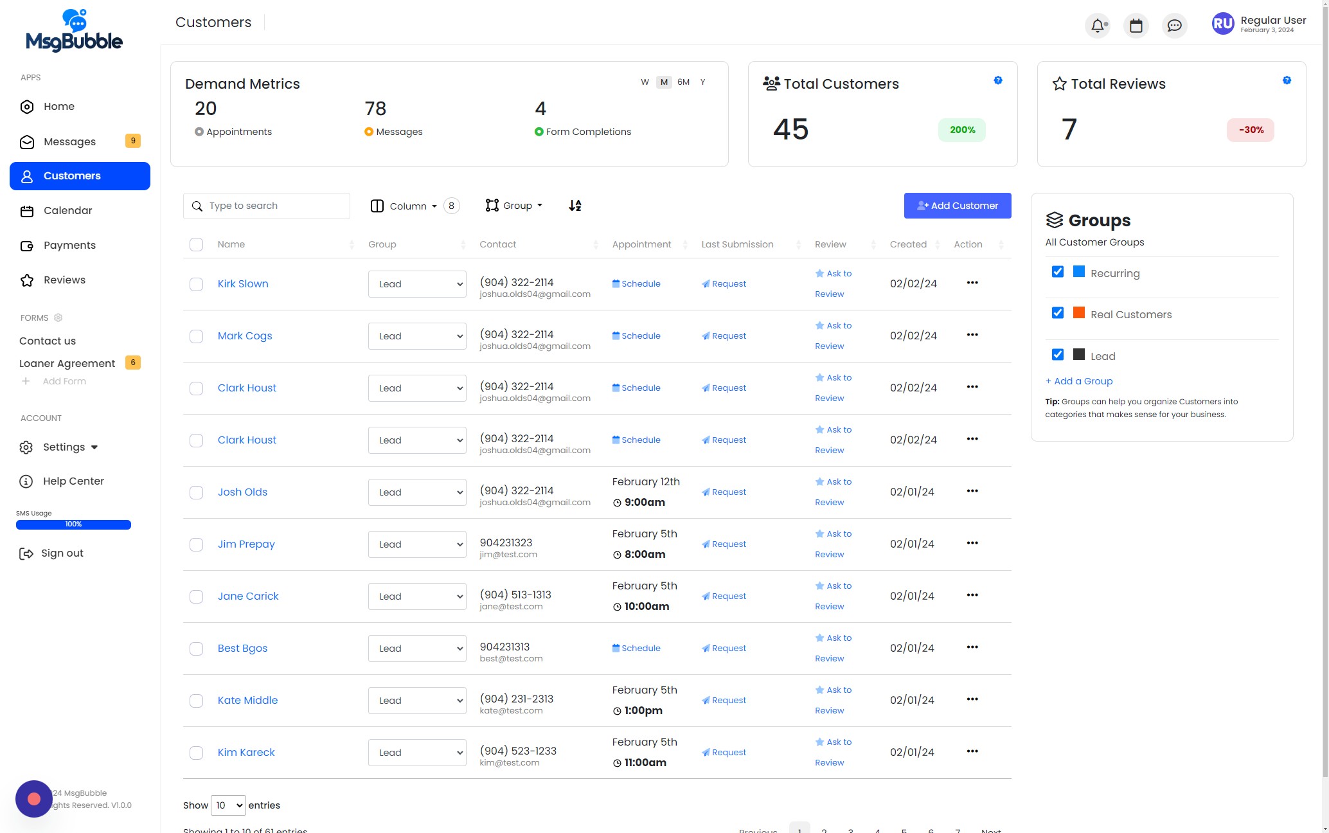Toggle the select-all checkbox in table header
1329x833 pixels.
pyautogui.click(x=196, y=244)
